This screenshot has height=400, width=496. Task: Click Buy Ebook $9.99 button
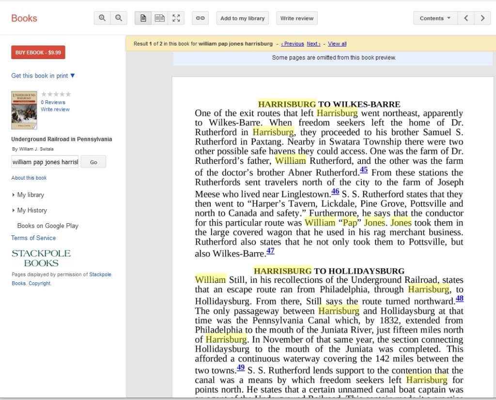[38, 52]
